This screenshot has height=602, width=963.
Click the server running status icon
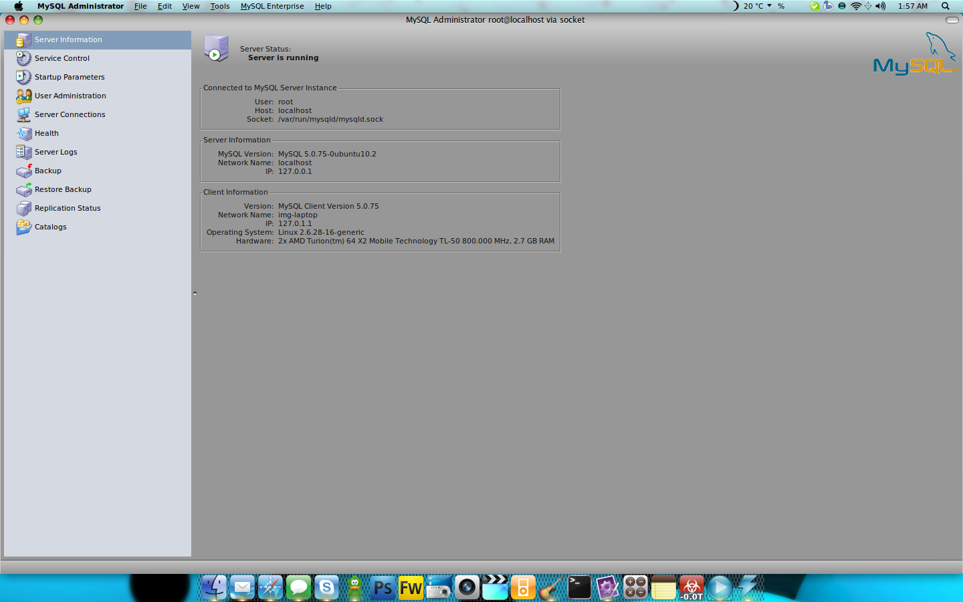click(216, 49)
